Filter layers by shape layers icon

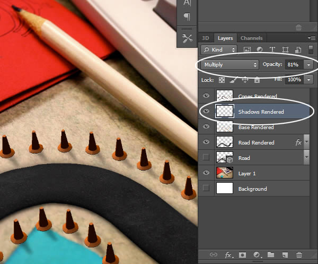(285, 49)
